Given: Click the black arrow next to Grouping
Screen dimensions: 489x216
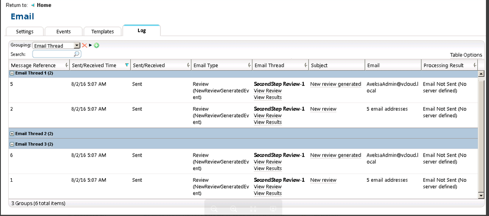Looking at the screenshot, I should 90,45.
